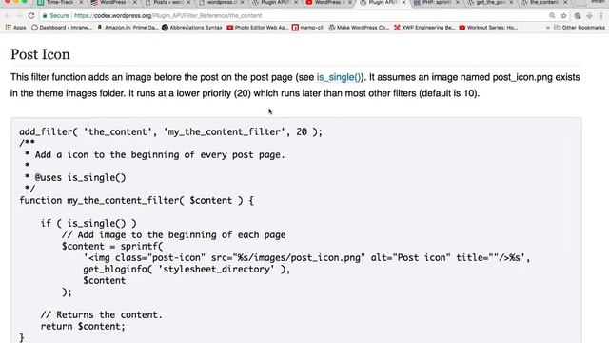This screenshot has height=343, width=609.
Task: Switch to WordPress tab with flag icon
Action: pyautogui.click(x=113, y=3)
